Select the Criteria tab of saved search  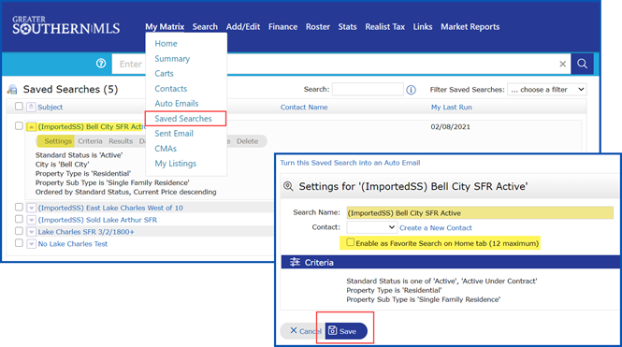[90, 141]
